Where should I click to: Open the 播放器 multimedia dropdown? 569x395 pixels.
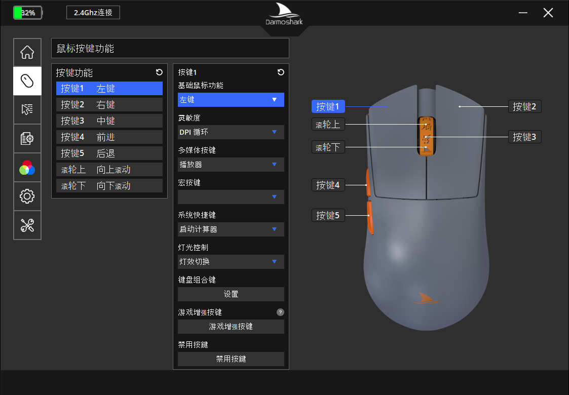(x=231, y=164)
